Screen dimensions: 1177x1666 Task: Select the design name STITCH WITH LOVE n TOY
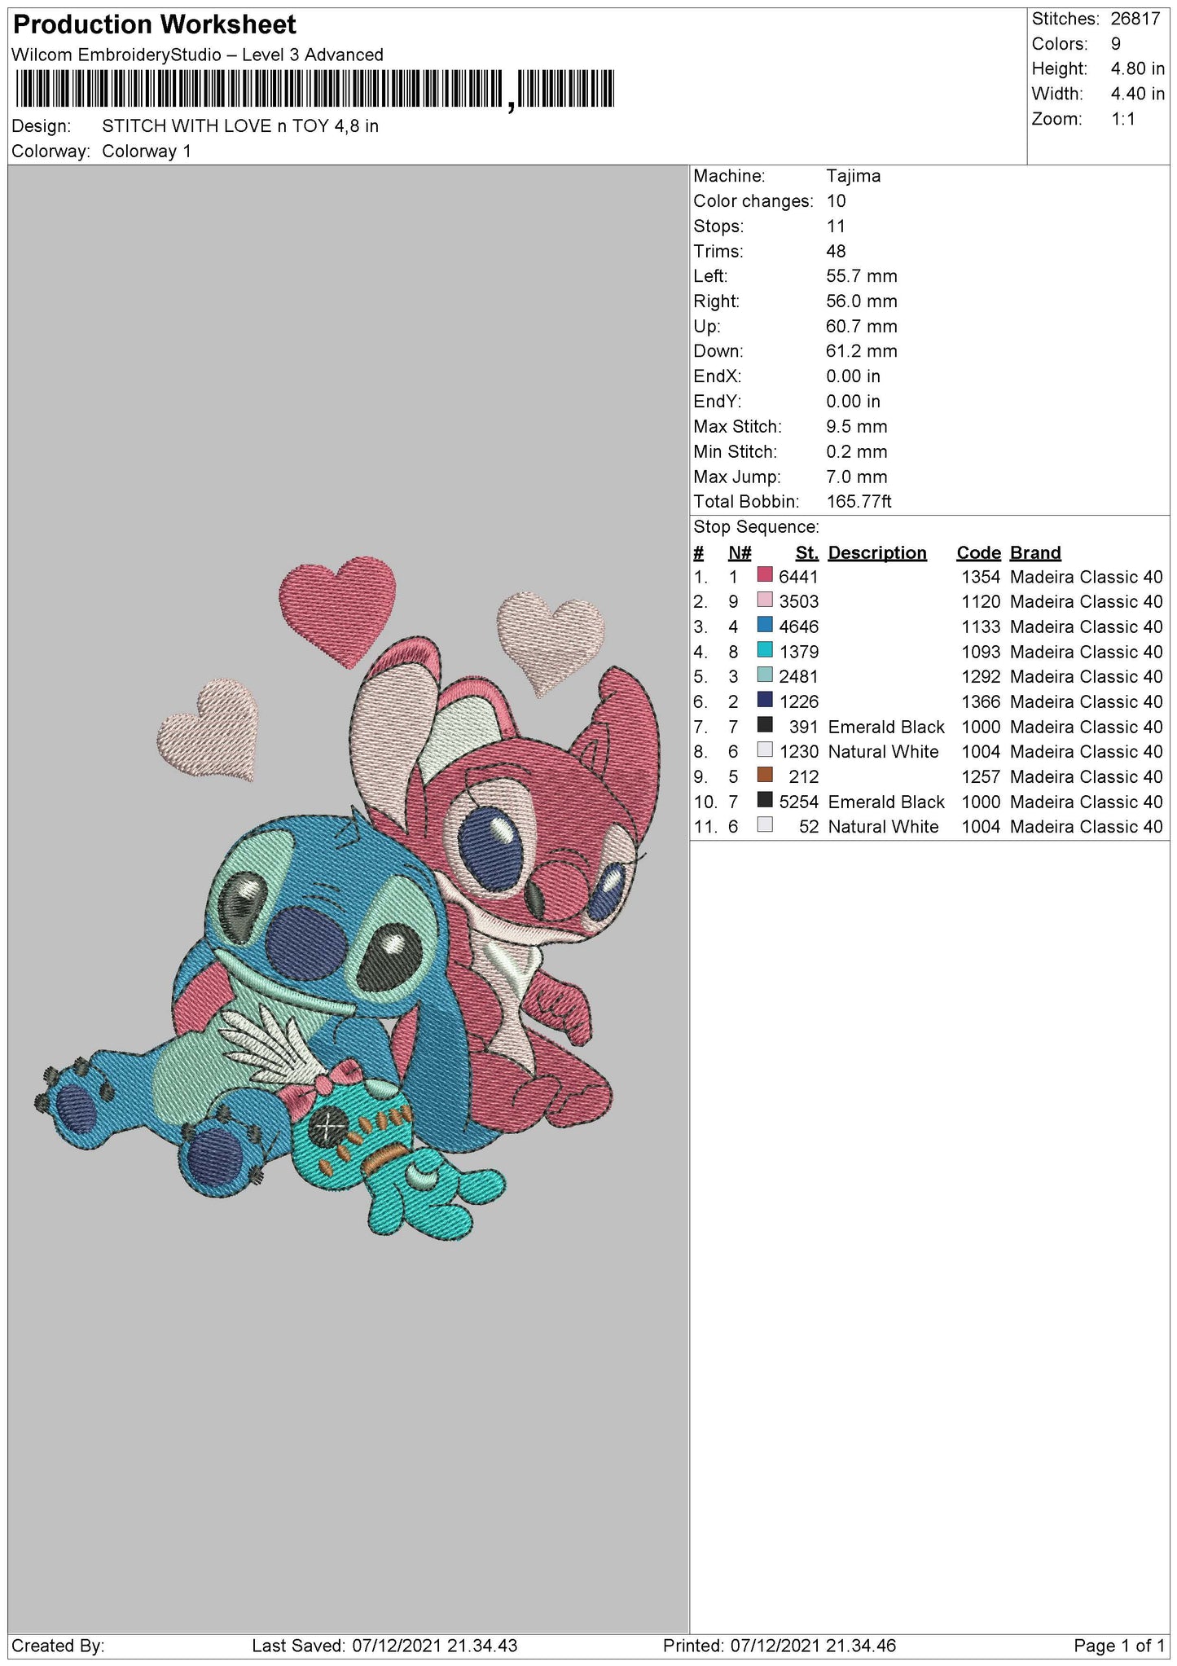pos(240,126)
